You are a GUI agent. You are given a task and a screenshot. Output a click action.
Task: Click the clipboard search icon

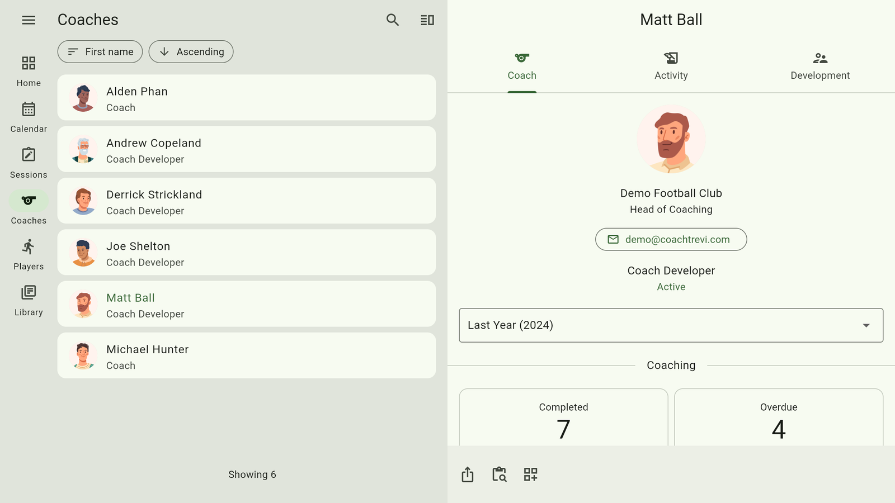[x=499, y=474]
